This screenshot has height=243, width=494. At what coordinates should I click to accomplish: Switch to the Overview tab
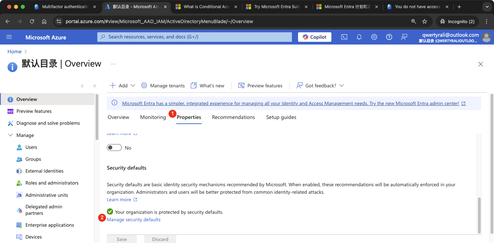pyautogui.click(x=118, y=117)
